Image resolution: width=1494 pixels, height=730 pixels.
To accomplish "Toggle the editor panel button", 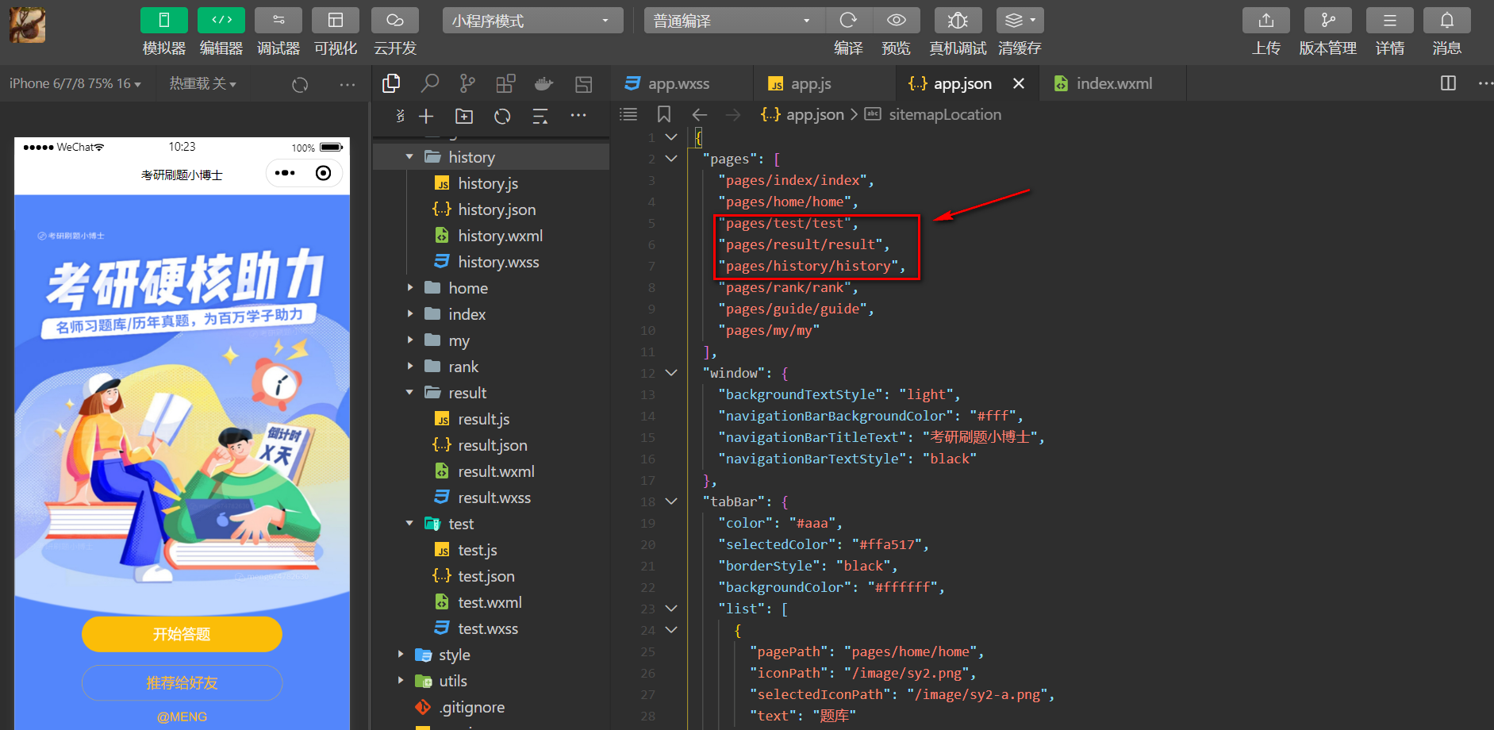I will tap(221, 21).
